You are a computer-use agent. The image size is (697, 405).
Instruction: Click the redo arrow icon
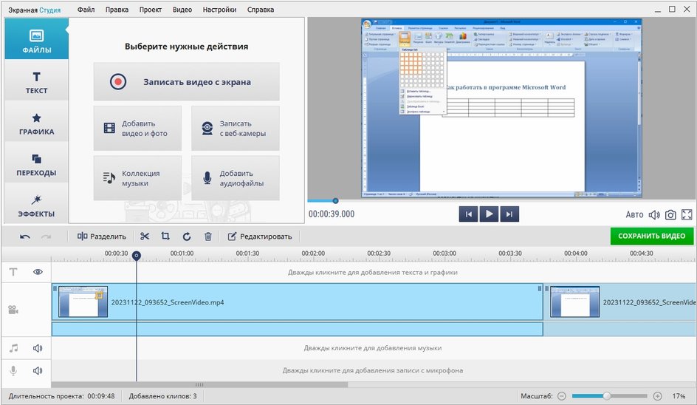pos(47,236)
